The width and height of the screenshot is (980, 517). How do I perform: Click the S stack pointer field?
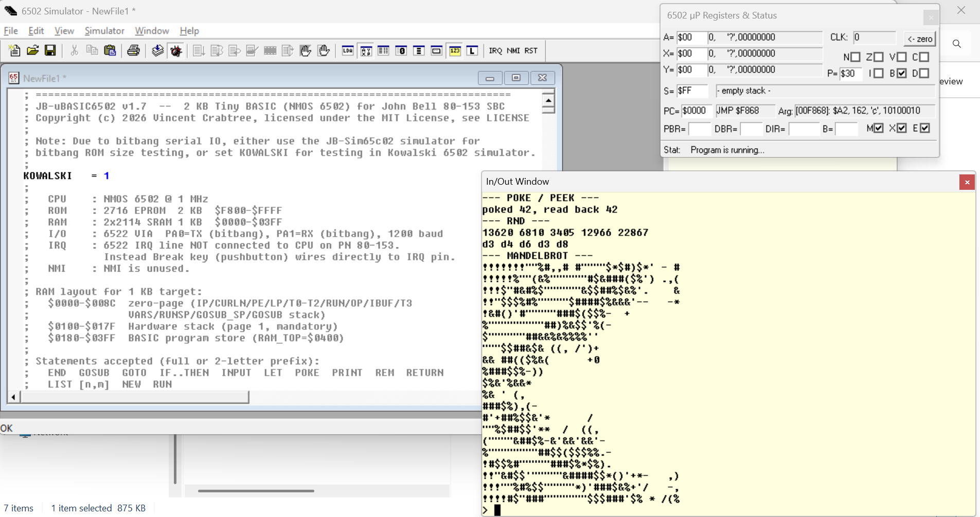692,91
